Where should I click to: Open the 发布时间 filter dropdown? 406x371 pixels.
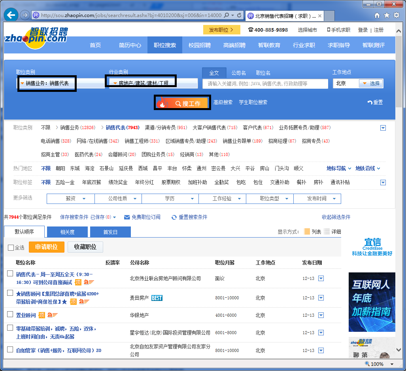pos(317,199)
